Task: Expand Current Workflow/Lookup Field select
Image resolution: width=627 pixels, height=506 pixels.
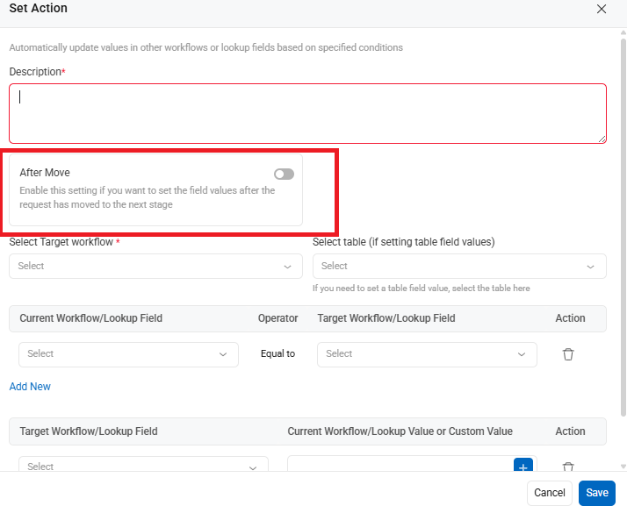Action: coord(128,354)
